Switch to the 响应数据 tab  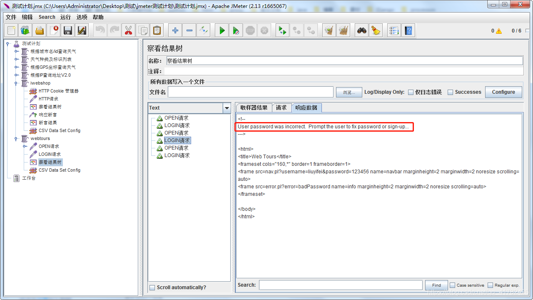pyautogui.click(x=306, y=107)
